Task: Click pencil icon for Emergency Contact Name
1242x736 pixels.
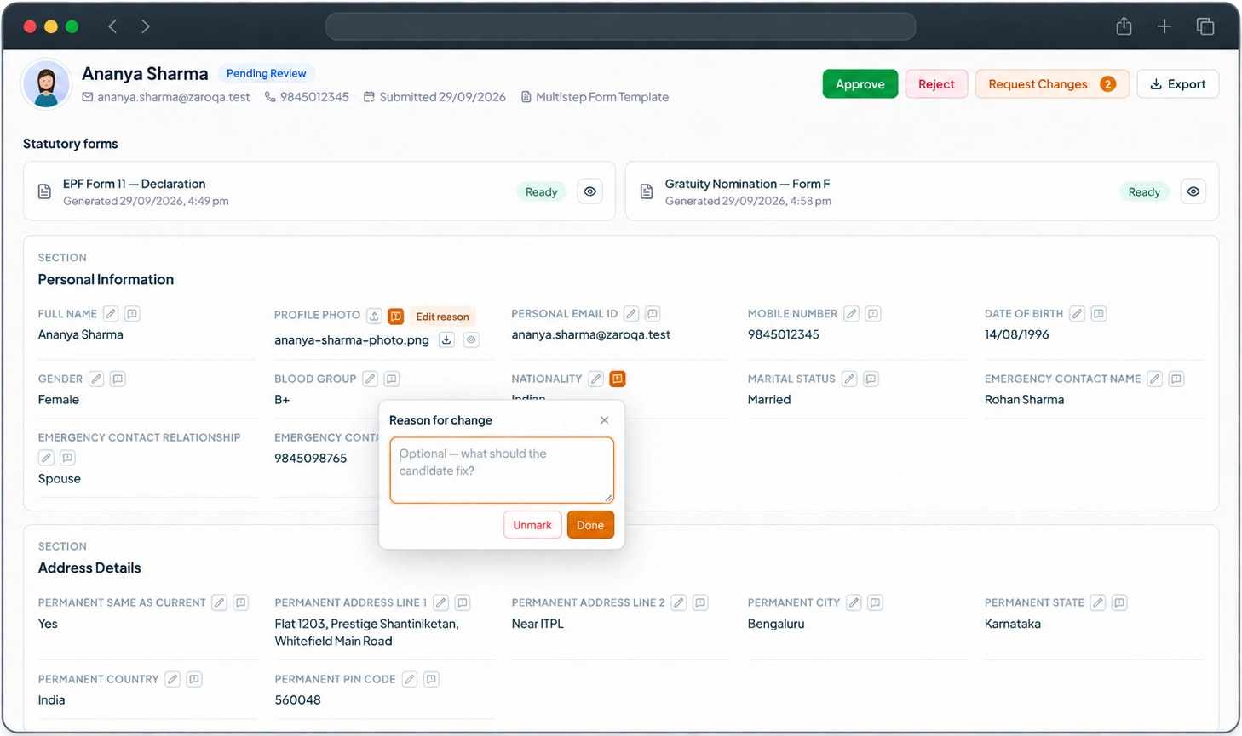Action: tap(1155, 379)
